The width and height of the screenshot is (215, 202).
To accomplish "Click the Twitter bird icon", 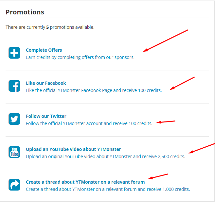I will coord(14,119).
